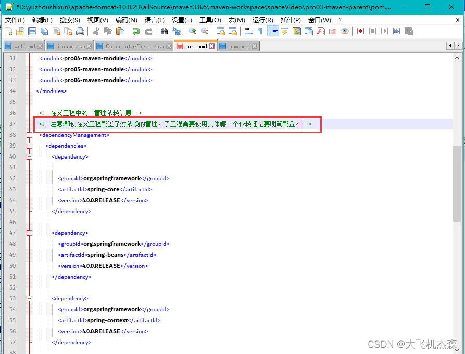Open the 文件(F) menu
Viewport: 465px width, 354px height.
[15, 20]
